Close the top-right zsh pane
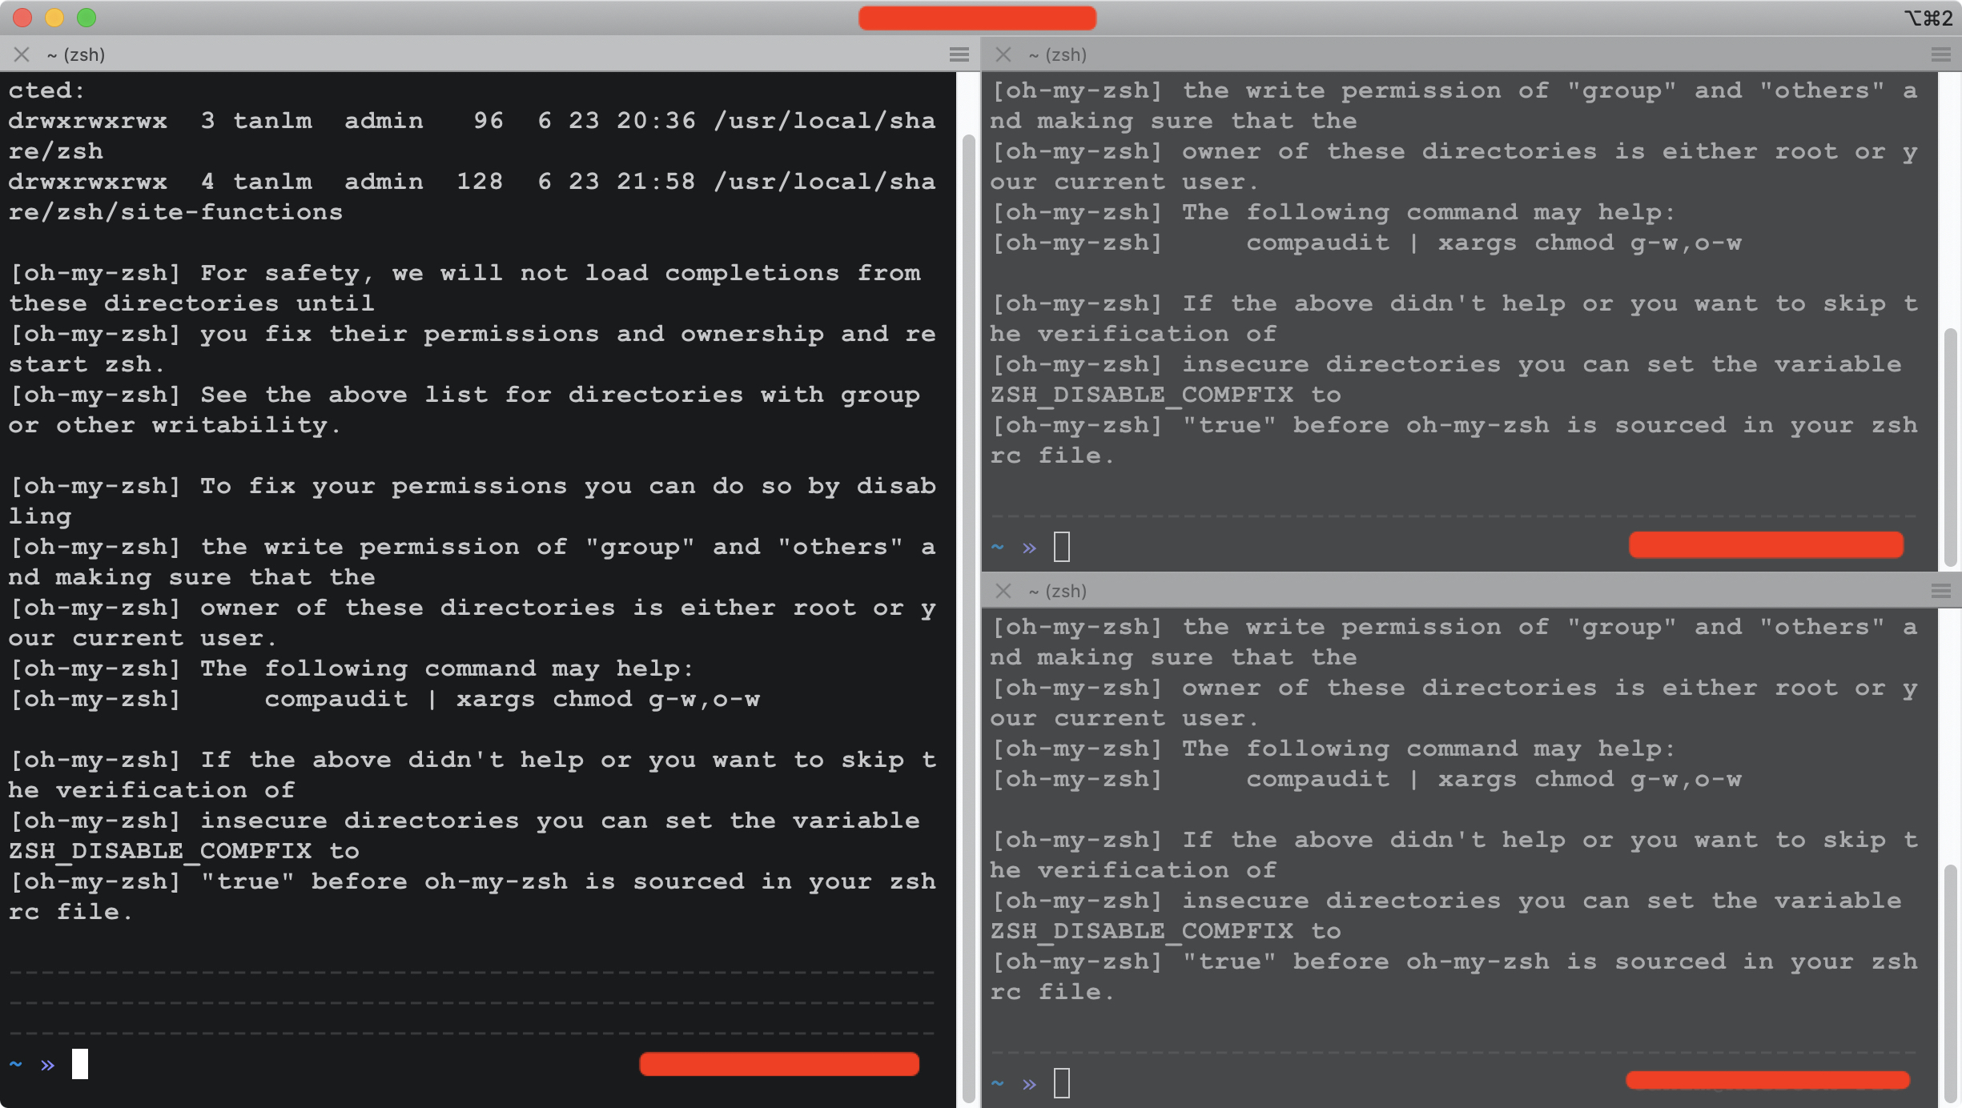This screenshot has width=1962, height=1108. point(1003,54)
